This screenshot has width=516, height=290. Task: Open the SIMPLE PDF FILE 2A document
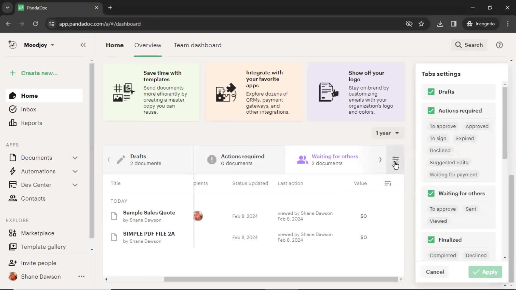click(149, 234)
